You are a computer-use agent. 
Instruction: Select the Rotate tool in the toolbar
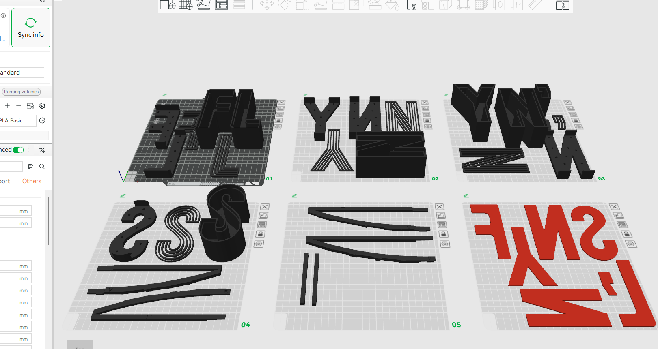click(x=285, y=5)
